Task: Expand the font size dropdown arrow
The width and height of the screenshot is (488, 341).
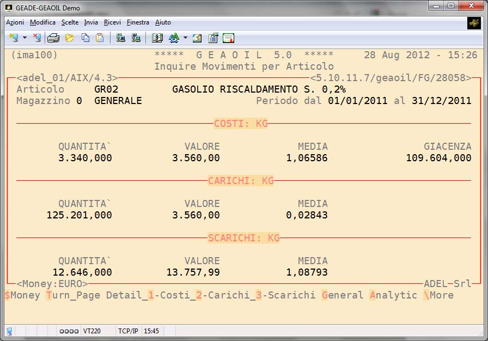Action: [185, 38]
